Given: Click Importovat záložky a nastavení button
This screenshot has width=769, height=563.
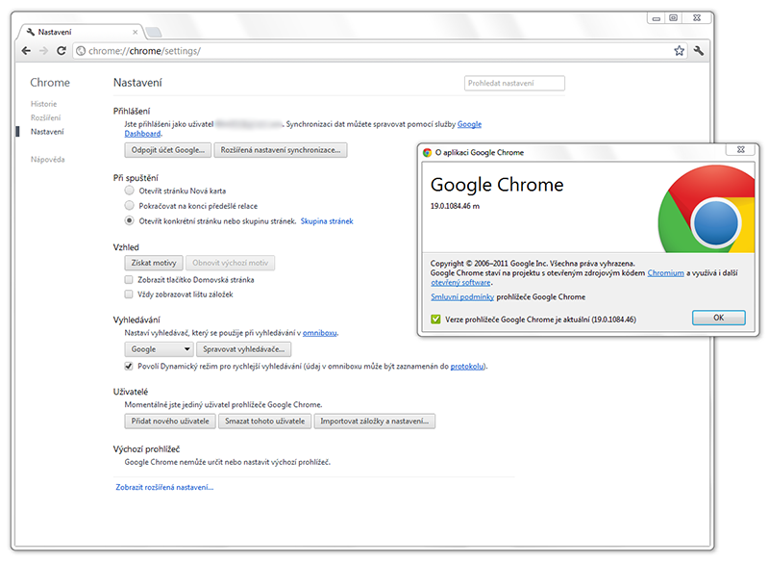Looking at the screenshot, I should click(x=375, y=422).
